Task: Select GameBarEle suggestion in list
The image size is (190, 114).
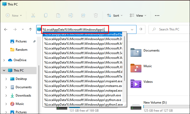Action: point(82,34)
